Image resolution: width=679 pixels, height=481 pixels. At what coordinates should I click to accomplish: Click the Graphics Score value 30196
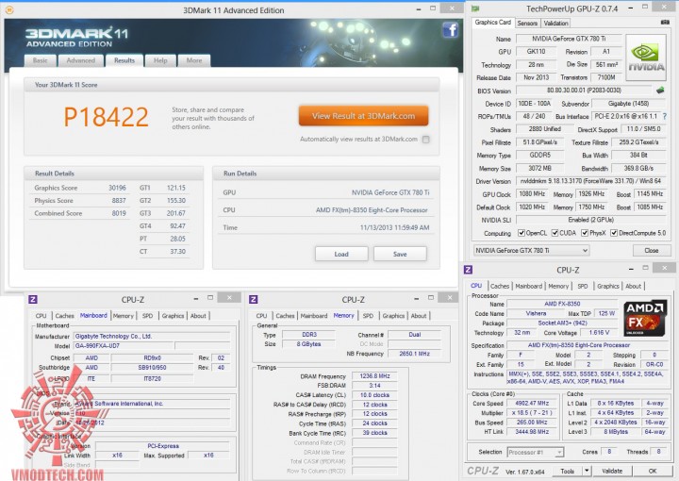117,188
